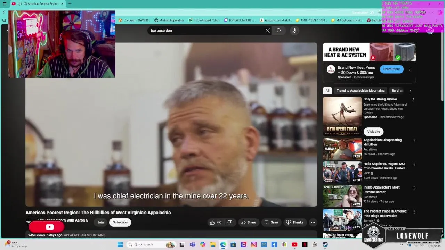Image resolution: width=445 pixels, height=250 pixels.
Task: Open the Windows Start menu
Action: coord(120,244)
